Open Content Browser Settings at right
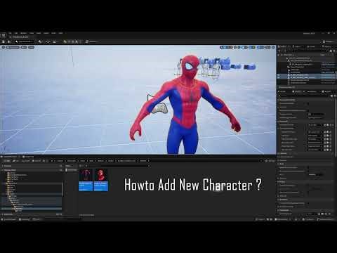Image resolution: width=337 pixels, height=253 pixels. [x=270, y=161]
